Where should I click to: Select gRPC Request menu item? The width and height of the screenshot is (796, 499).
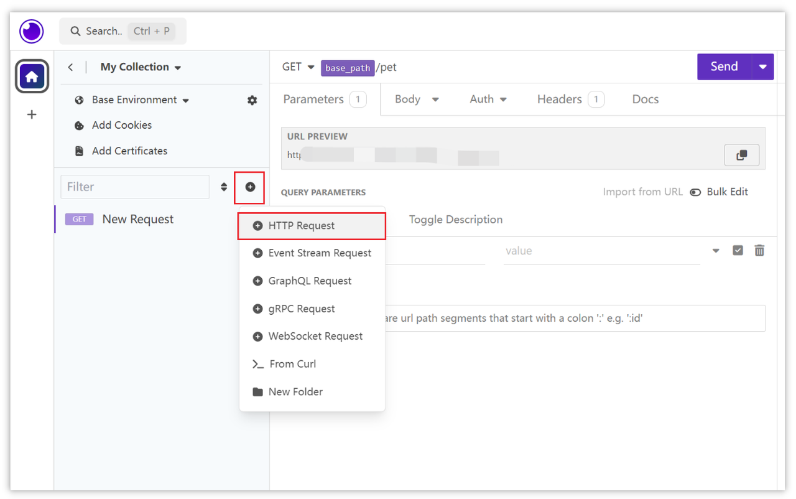pyautogui.click(x=312, y=309)
